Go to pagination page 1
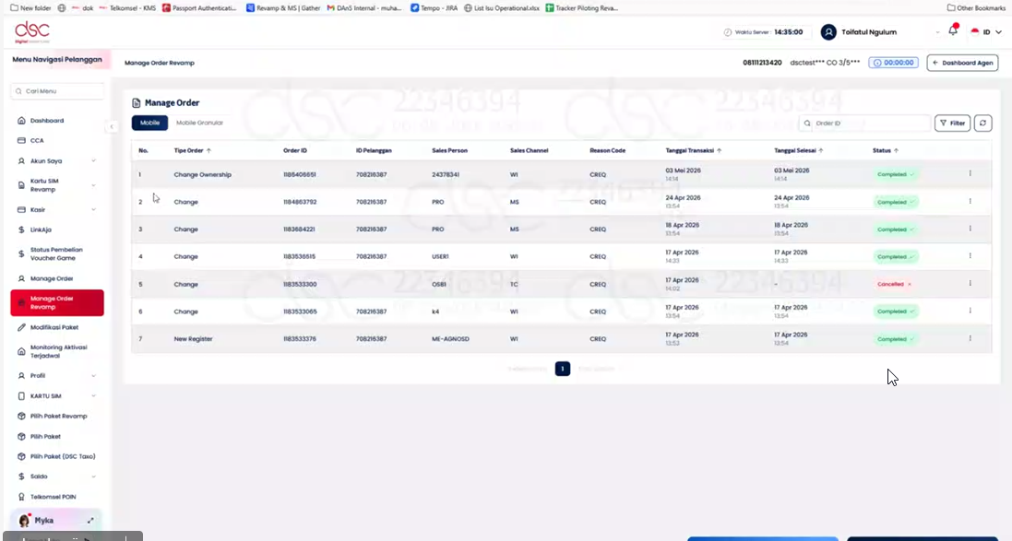1012x541 pixels. (562, 369)
